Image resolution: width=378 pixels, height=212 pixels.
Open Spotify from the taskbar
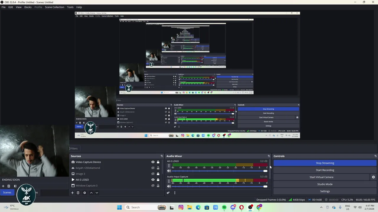224,207
